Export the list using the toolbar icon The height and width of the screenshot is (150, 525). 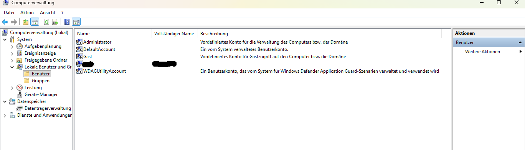tap(55, 22)
